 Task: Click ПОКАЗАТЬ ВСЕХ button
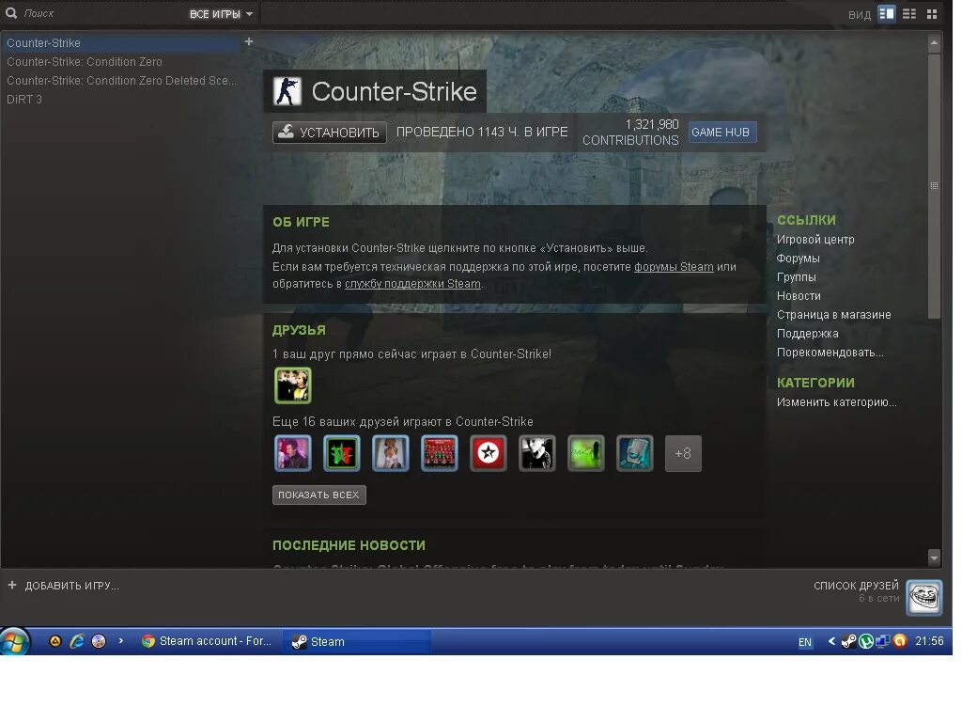(319, 494)
